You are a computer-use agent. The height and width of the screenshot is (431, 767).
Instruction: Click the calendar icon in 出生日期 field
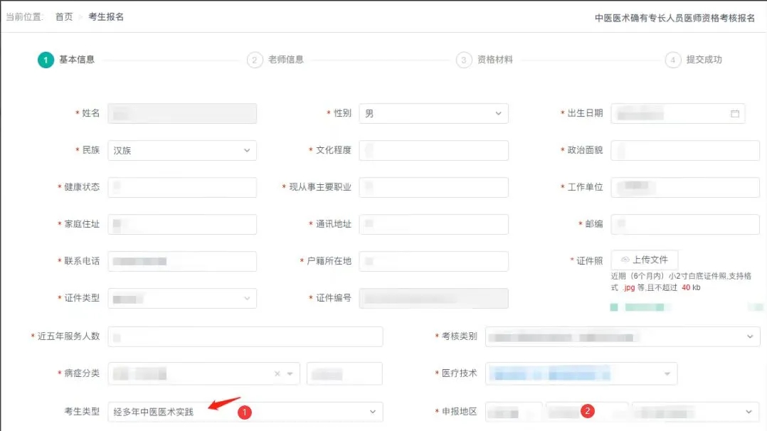click(735, 114)
